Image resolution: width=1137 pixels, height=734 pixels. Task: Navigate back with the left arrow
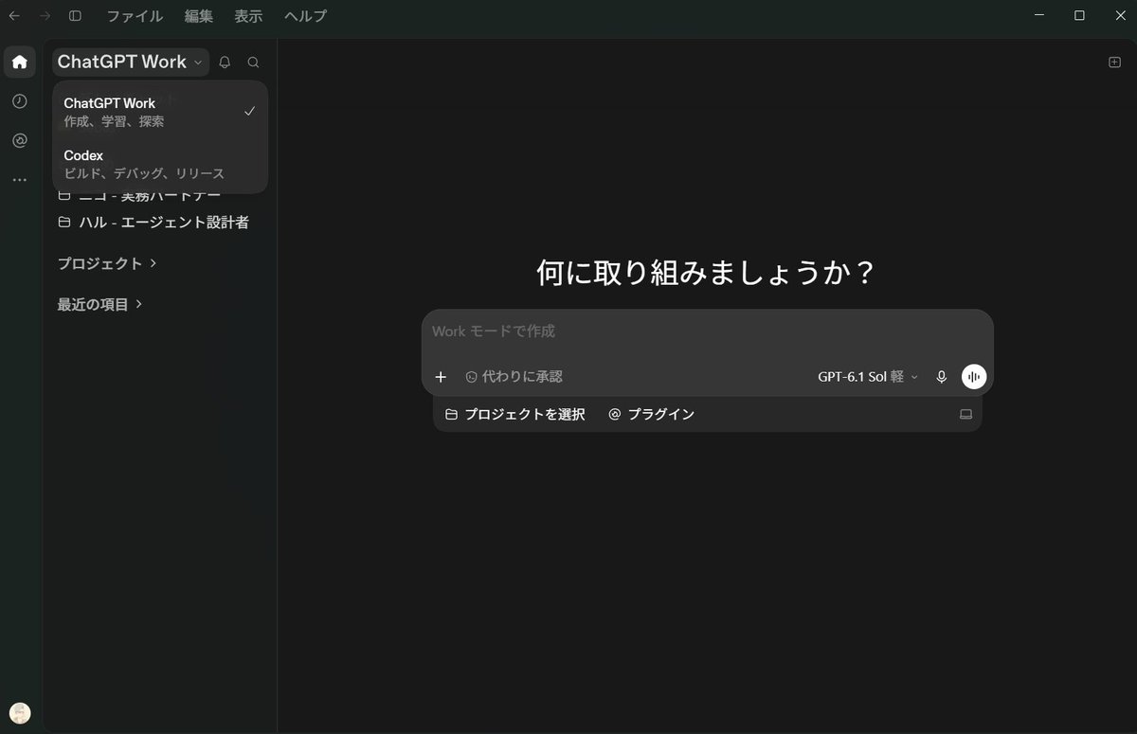click(x=14, y=16)
